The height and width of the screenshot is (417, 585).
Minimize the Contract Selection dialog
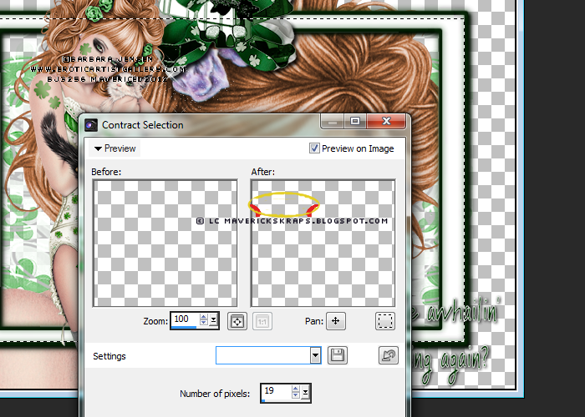333,121
